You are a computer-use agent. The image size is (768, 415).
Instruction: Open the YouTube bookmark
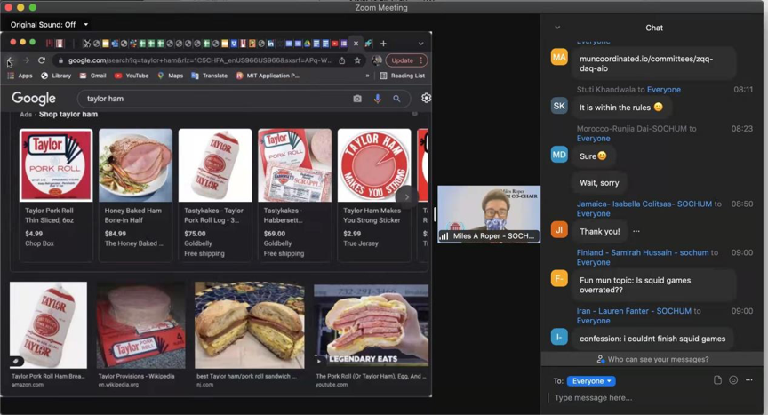(x=132, y=76)
